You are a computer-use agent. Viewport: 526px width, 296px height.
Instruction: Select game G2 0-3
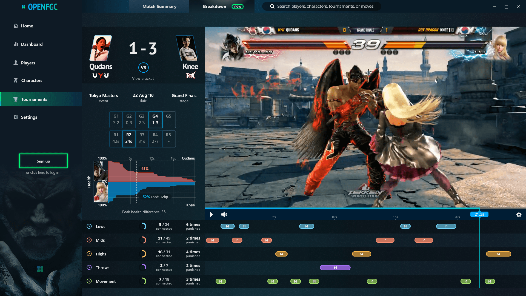129,119
